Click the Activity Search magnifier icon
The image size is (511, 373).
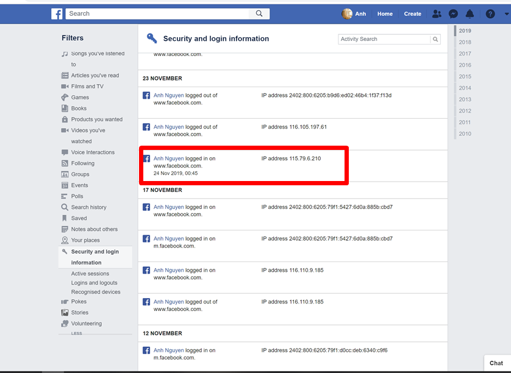[x=435, y=39]
